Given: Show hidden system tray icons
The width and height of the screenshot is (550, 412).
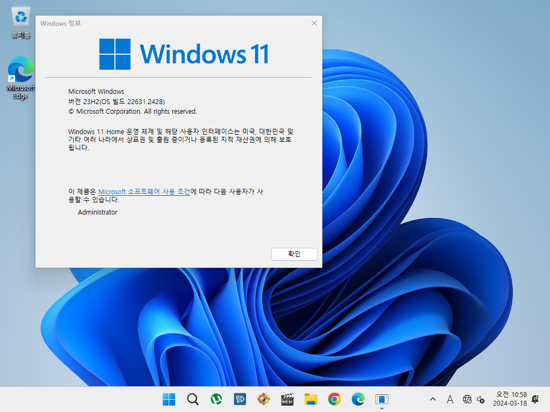Looking at the screenshot, I should (433, 399).
